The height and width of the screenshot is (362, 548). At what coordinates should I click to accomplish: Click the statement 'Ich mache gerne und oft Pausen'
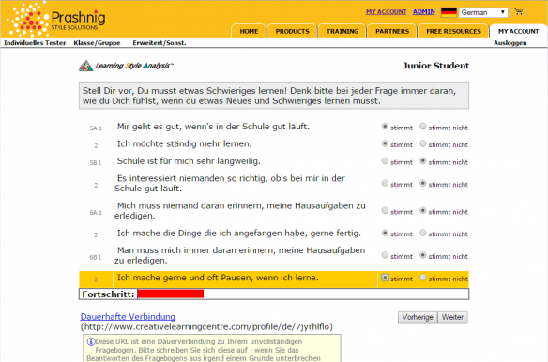[218, 278]
